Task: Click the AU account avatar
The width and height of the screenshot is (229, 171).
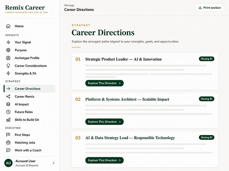Action: point(9,163)
